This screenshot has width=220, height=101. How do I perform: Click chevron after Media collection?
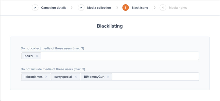pyautogui.click(x=117, y=8)
